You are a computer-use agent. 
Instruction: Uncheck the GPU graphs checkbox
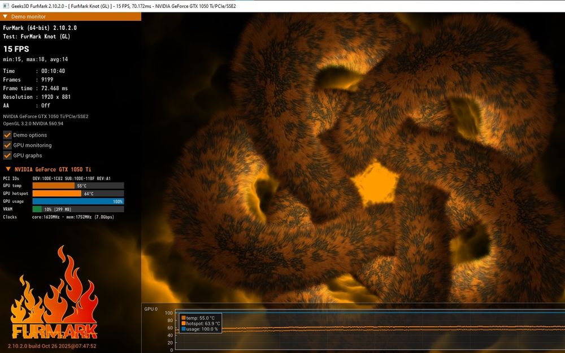click(x=7, y=155)
